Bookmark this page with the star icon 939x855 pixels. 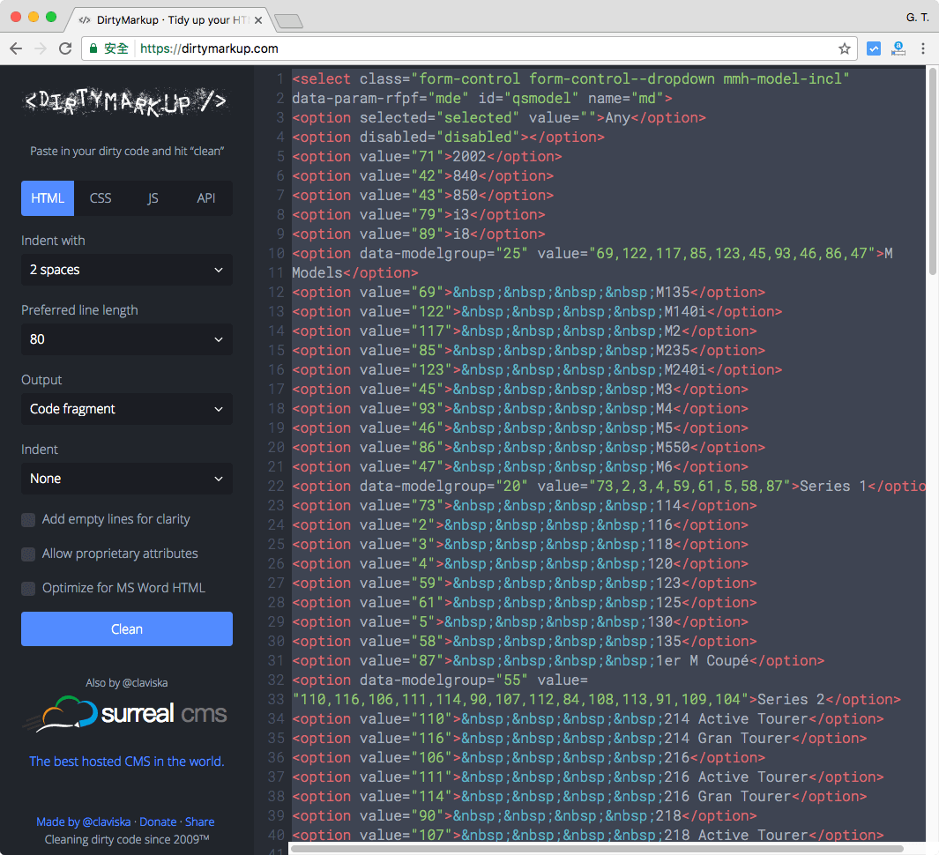point(844,48)
